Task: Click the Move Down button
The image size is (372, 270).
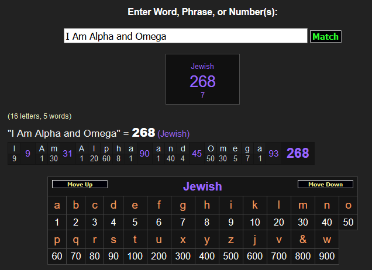Action: 325,185
